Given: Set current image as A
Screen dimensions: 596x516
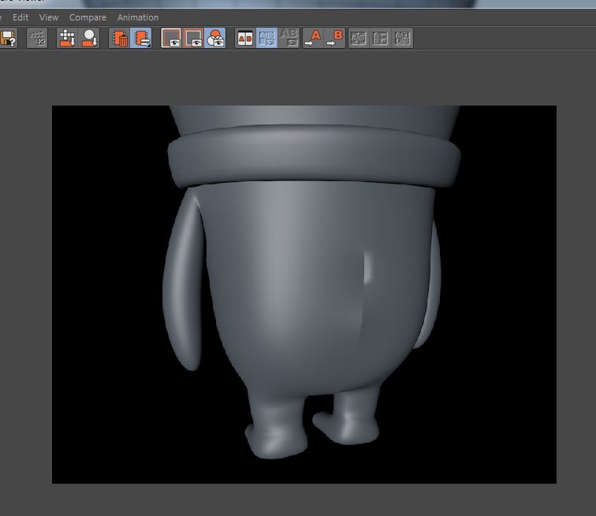Looking at the screenshot, I should (x=313, y=38).
